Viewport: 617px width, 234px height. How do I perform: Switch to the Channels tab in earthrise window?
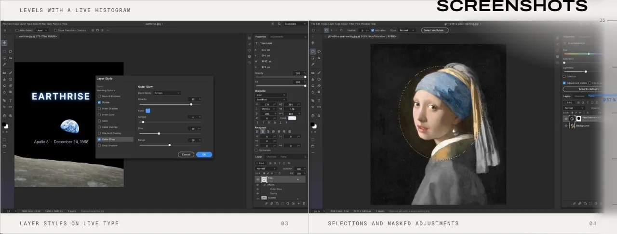tap(271, 157)
